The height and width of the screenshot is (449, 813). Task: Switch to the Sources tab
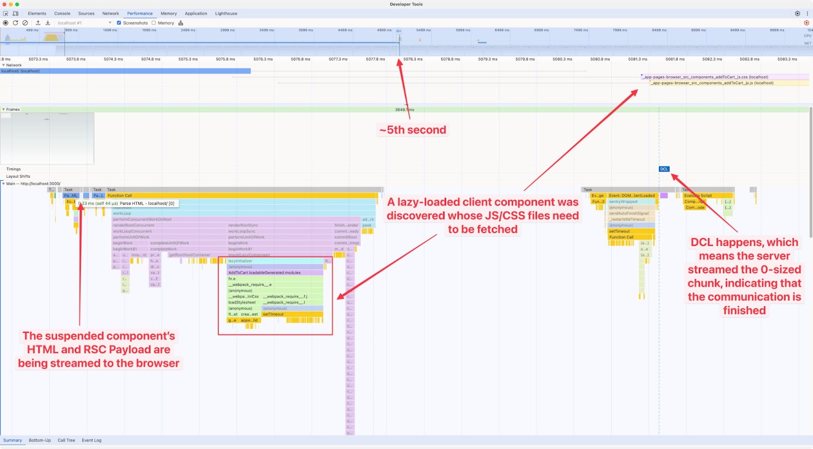(x=86, y=14)
